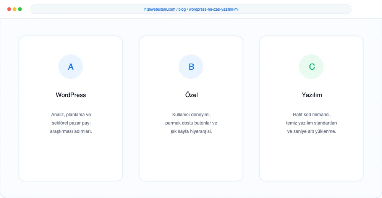The width and height of the screenshot is (382, 198).
Task: Click the 'Hafif kod mimarisi' description text
Action: pyautogui.click(x=312, y=115)
